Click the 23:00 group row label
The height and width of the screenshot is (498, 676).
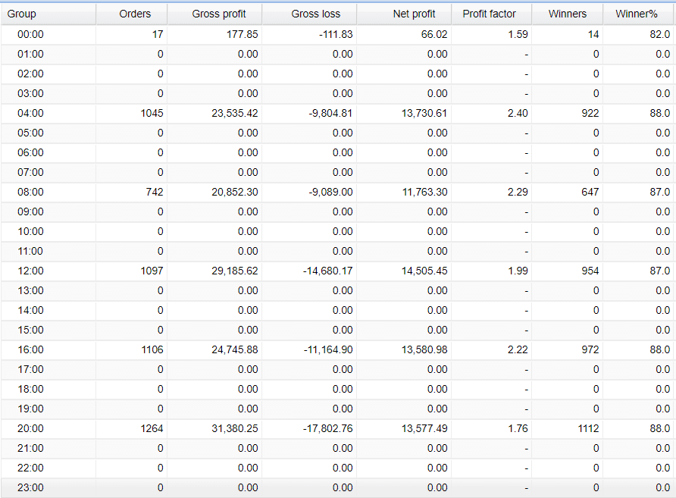(x=25, y=487)
